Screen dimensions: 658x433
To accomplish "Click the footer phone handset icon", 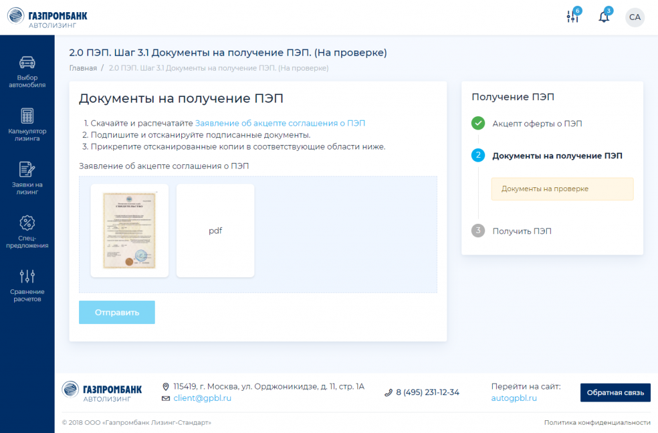I will pyautogui.click(x=388, y=393).
